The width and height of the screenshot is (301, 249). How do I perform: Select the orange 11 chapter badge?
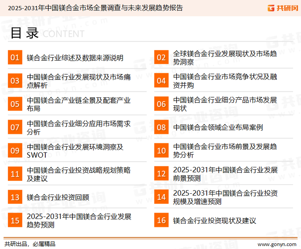pyautogui.click(x=15, y=174)
